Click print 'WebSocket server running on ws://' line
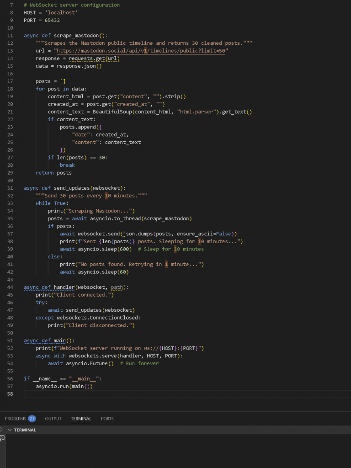 [x=120, y=348]
